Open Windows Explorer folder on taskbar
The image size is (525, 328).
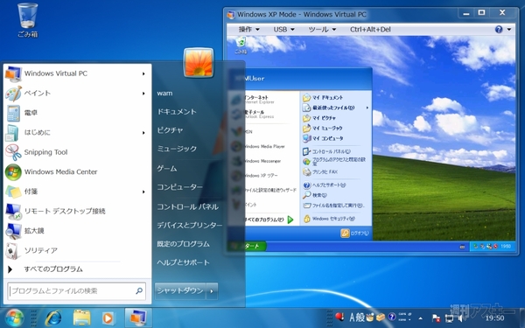81,318
